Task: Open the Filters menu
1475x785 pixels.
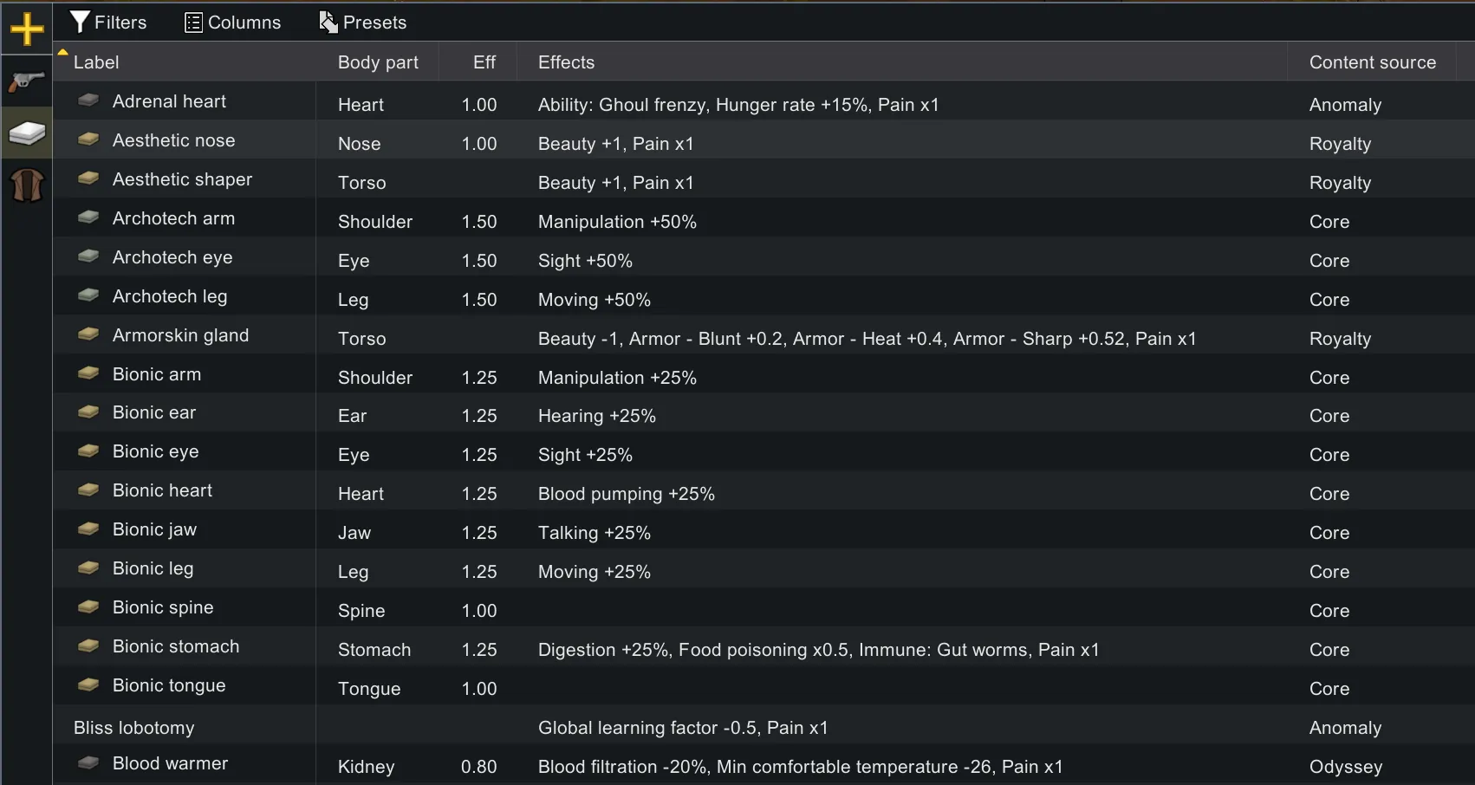Action: 108,23
